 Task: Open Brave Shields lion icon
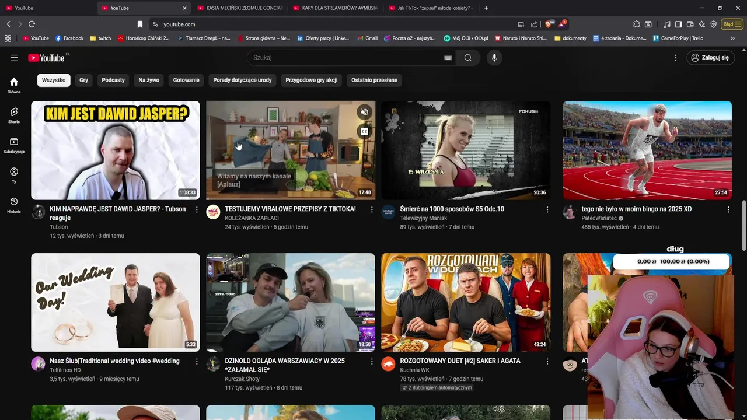coord(548,24)
